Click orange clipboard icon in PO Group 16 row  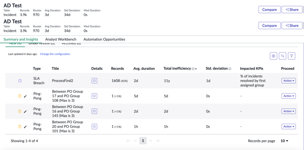(20, 111)
